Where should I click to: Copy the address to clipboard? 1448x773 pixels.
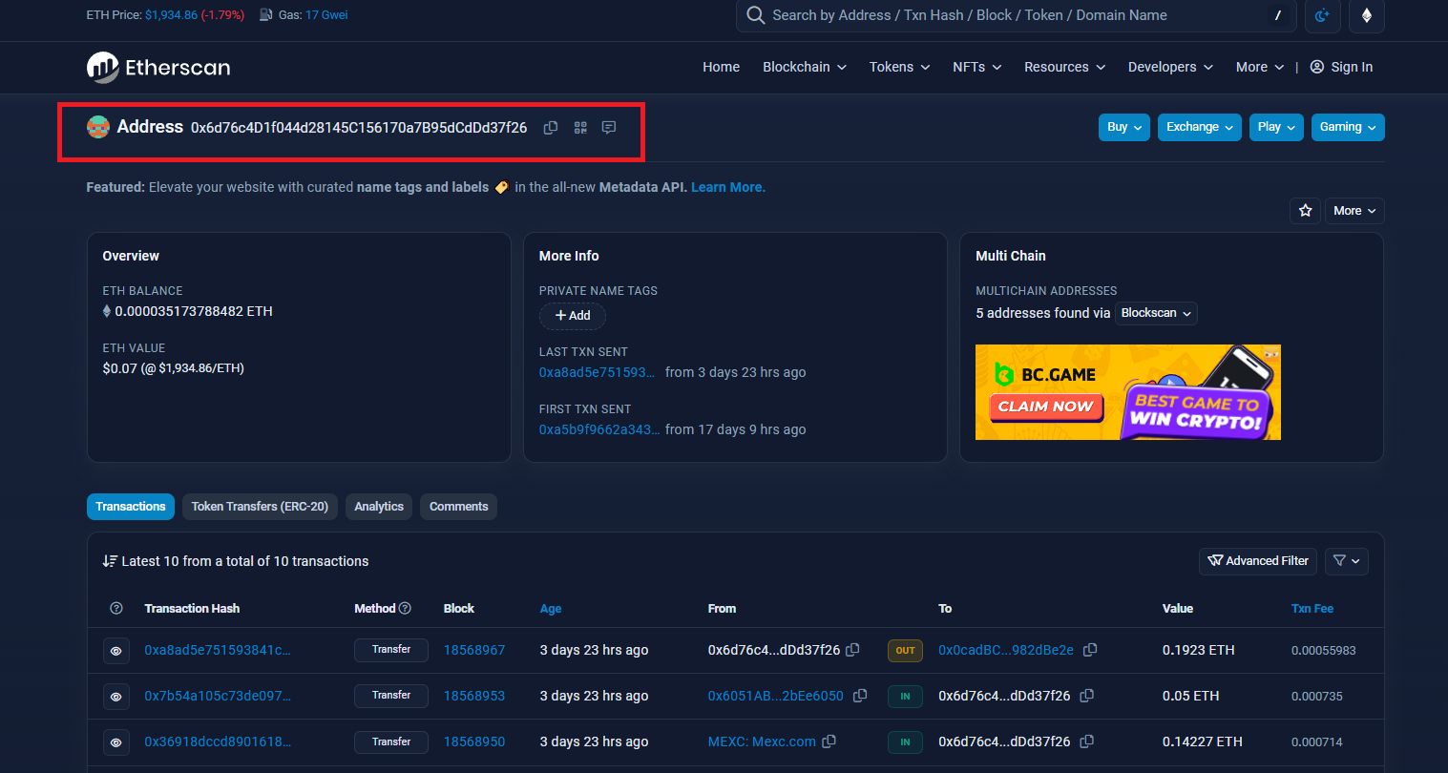(551, 128)
